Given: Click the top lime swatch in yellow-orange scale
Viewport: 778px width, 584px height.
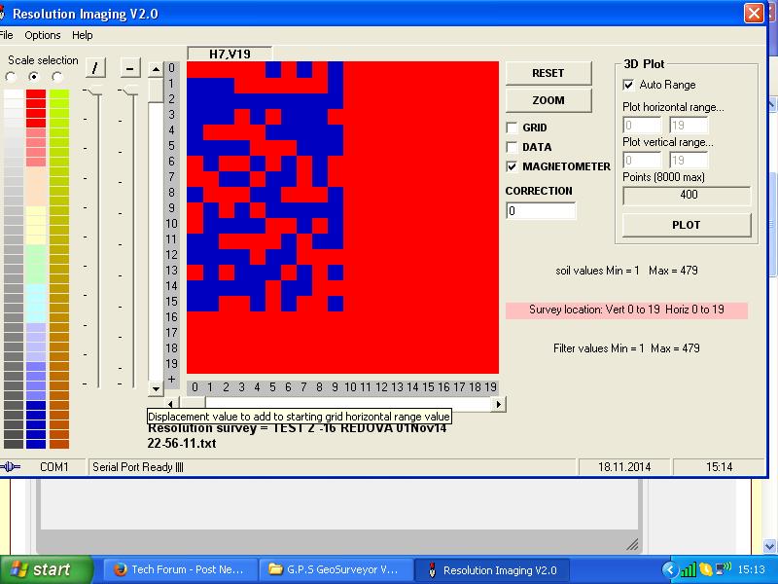Looking at the screenshot, I should point(59,94).
